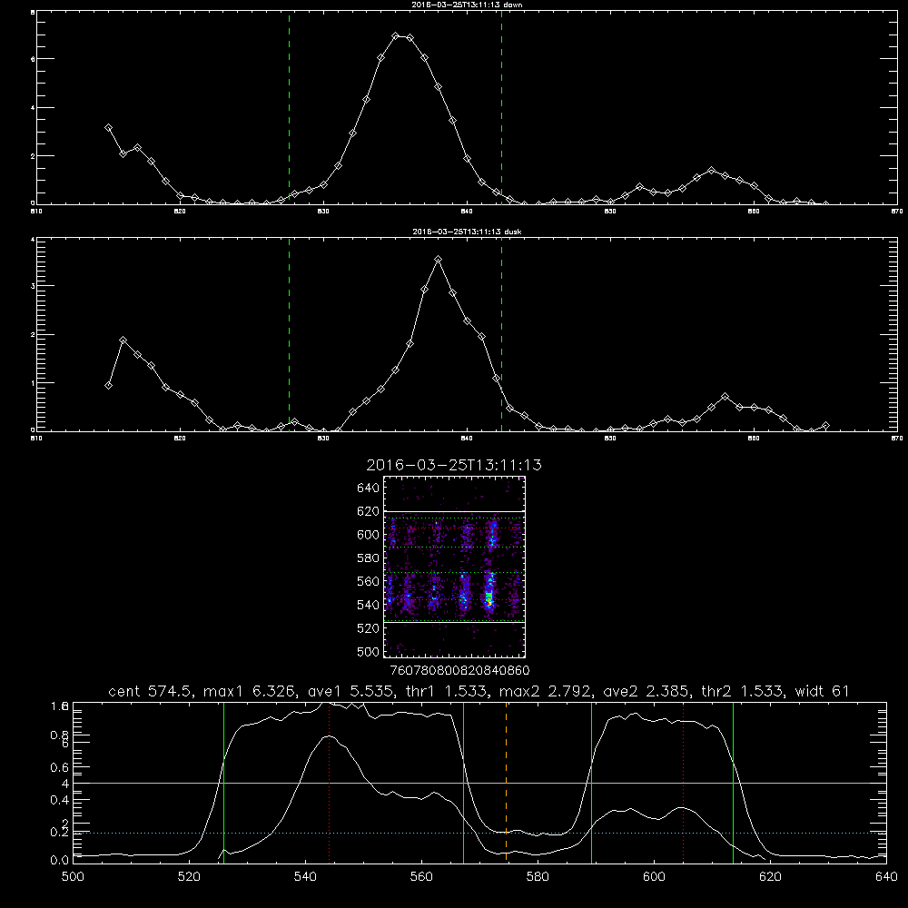Click the first diamond data point of dawn curve
The width and height of the screenshot is (908, 908).
coord(108,128)
